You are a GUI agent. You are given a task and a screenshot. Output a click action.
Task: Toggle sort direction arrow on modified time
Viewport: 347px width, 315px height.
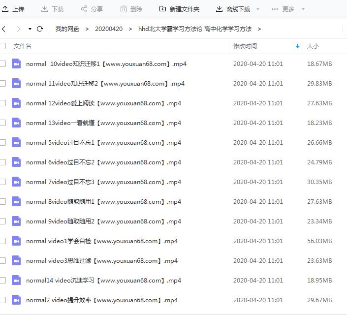[x=298, y=46]
